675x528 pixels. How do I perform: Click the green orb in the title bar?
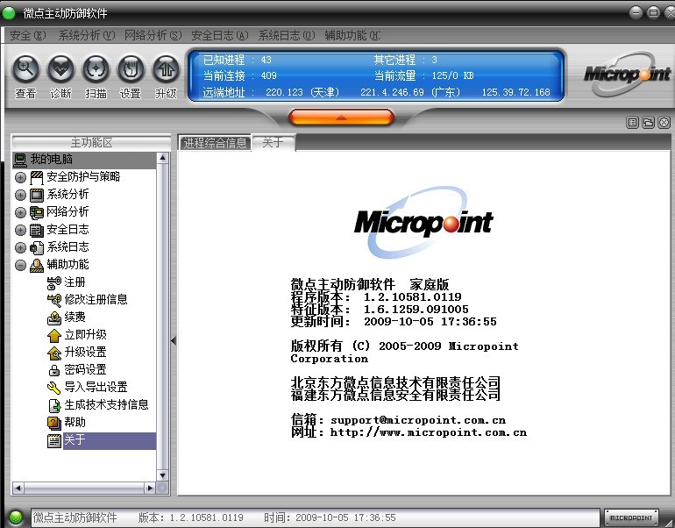tap(9, 13)
